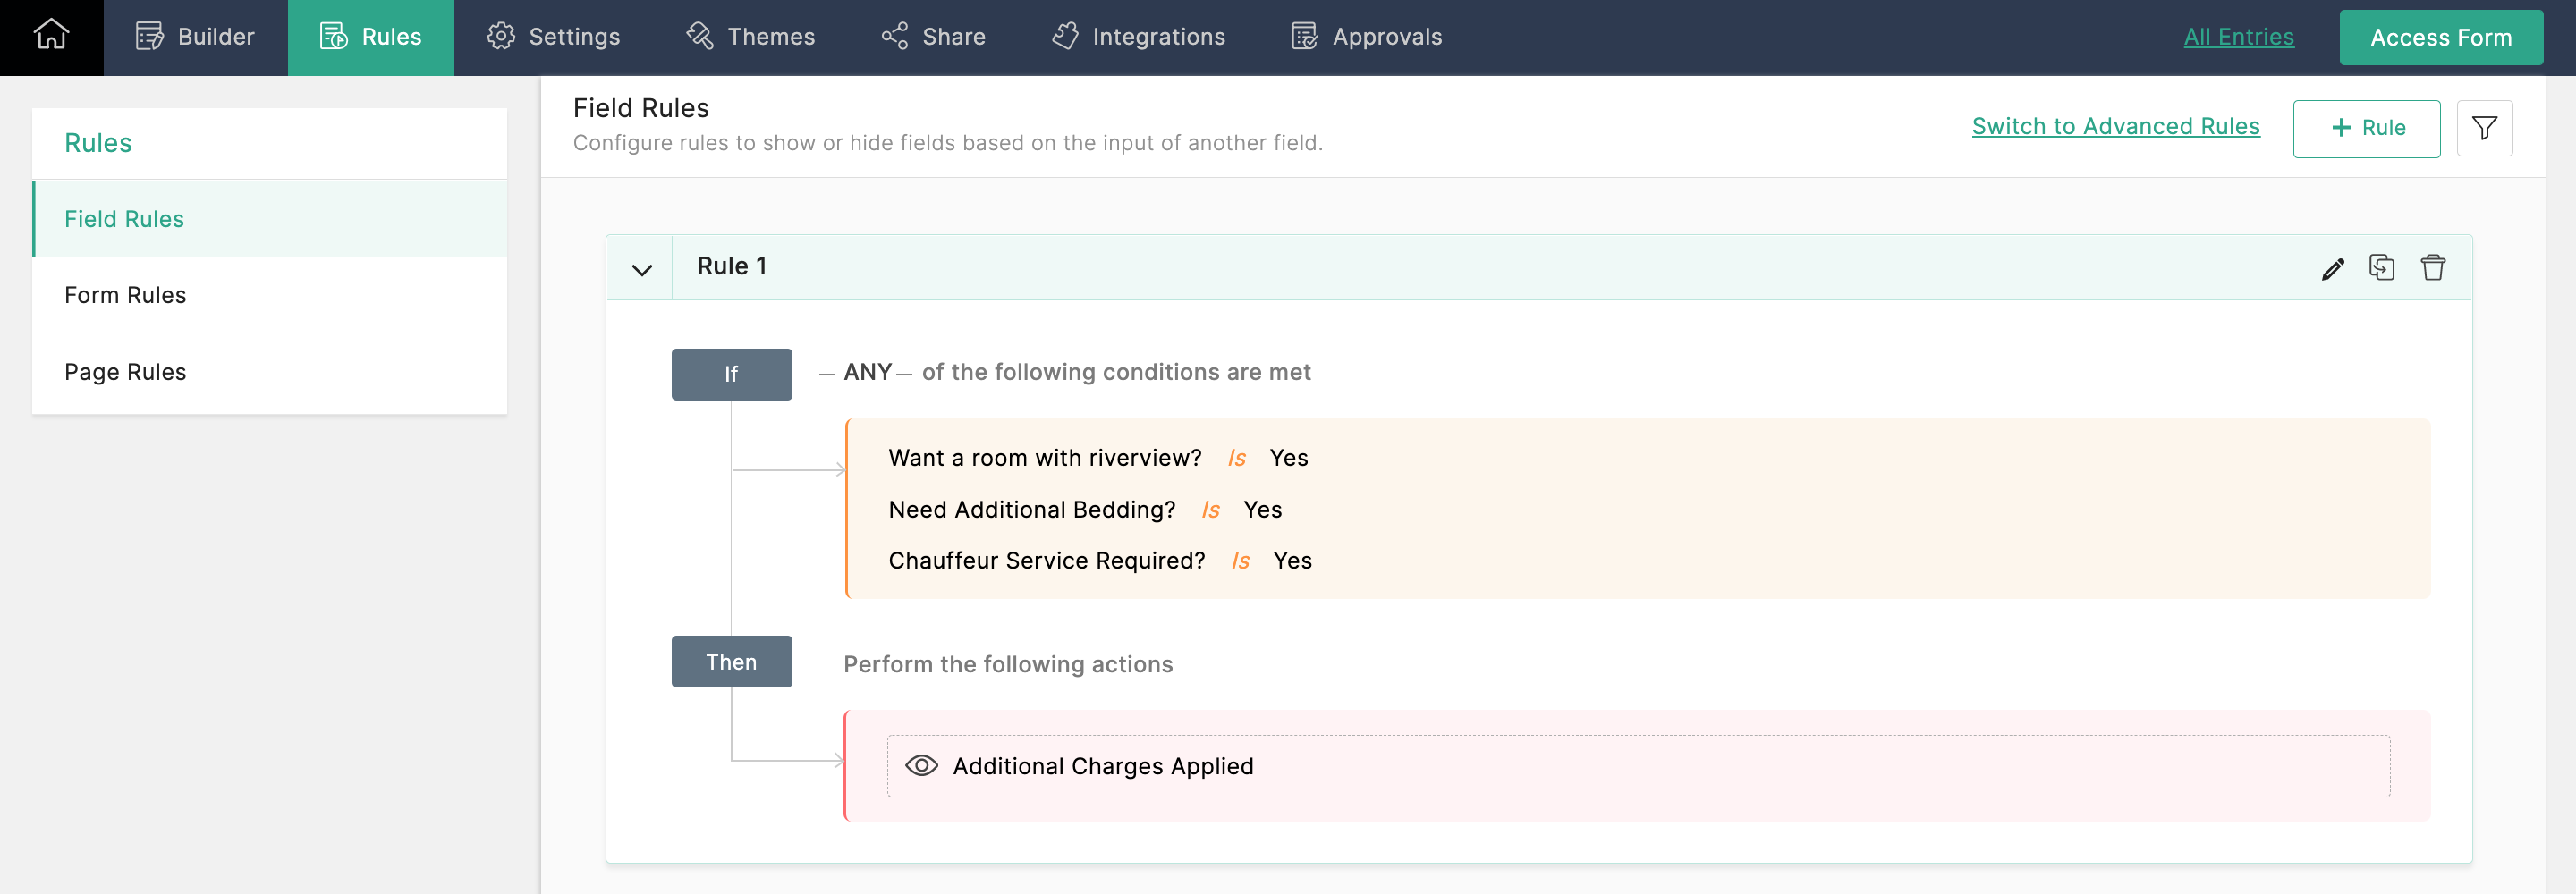Click the eye icon beside Additional Charges Applied

(x=921, y=766)
